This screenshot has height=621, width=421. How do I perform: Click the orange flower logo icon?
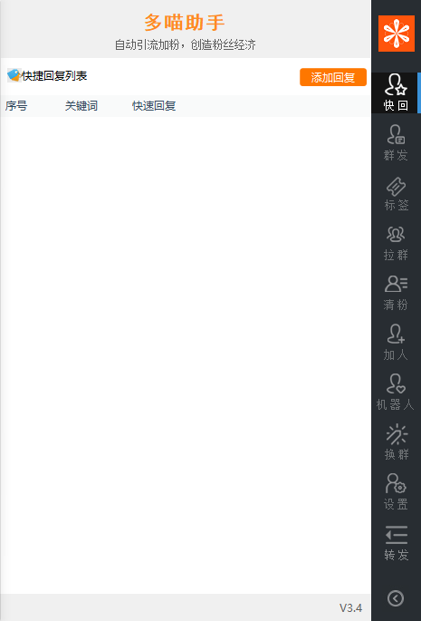[397, 34]
